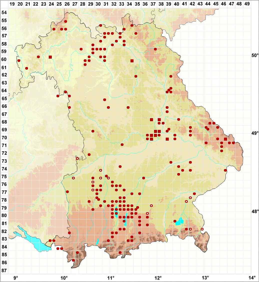Pick column label 46
The width and height of the screenshot is (259, 282).
[223, 4]
